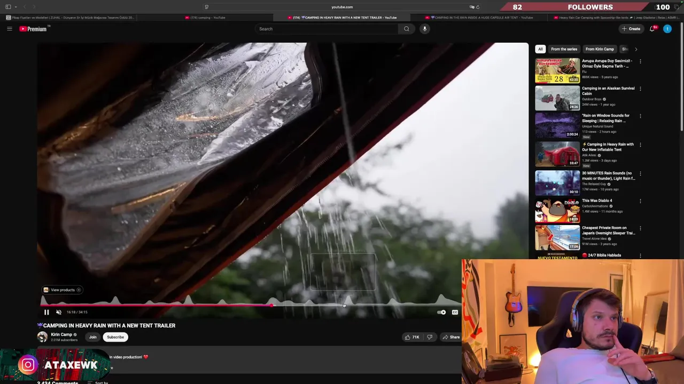
Task: Select the From Kirin Camp chip
Action: click(600, 49)
